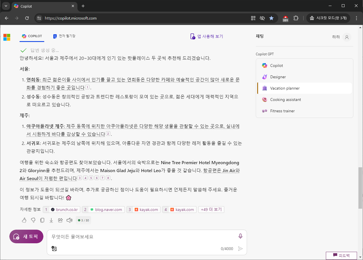Click the crossed-eye tracking protection icon
Image resolution: width=363 pixels, height=260 pixels.
click(262, 18)
